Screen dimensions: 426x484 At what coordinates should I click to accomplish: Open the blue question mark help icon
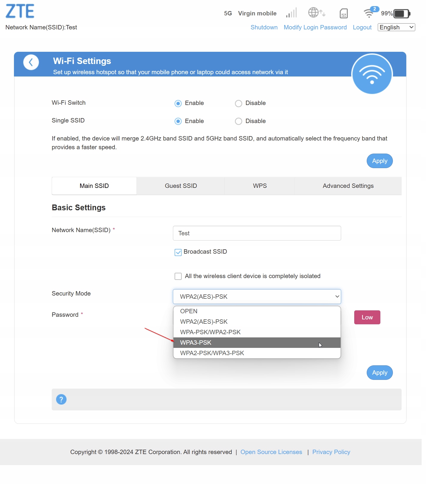[61, 399]
